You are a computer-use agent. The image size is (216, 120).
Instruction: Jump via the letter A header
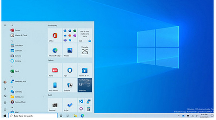click(x=12, y=25)
